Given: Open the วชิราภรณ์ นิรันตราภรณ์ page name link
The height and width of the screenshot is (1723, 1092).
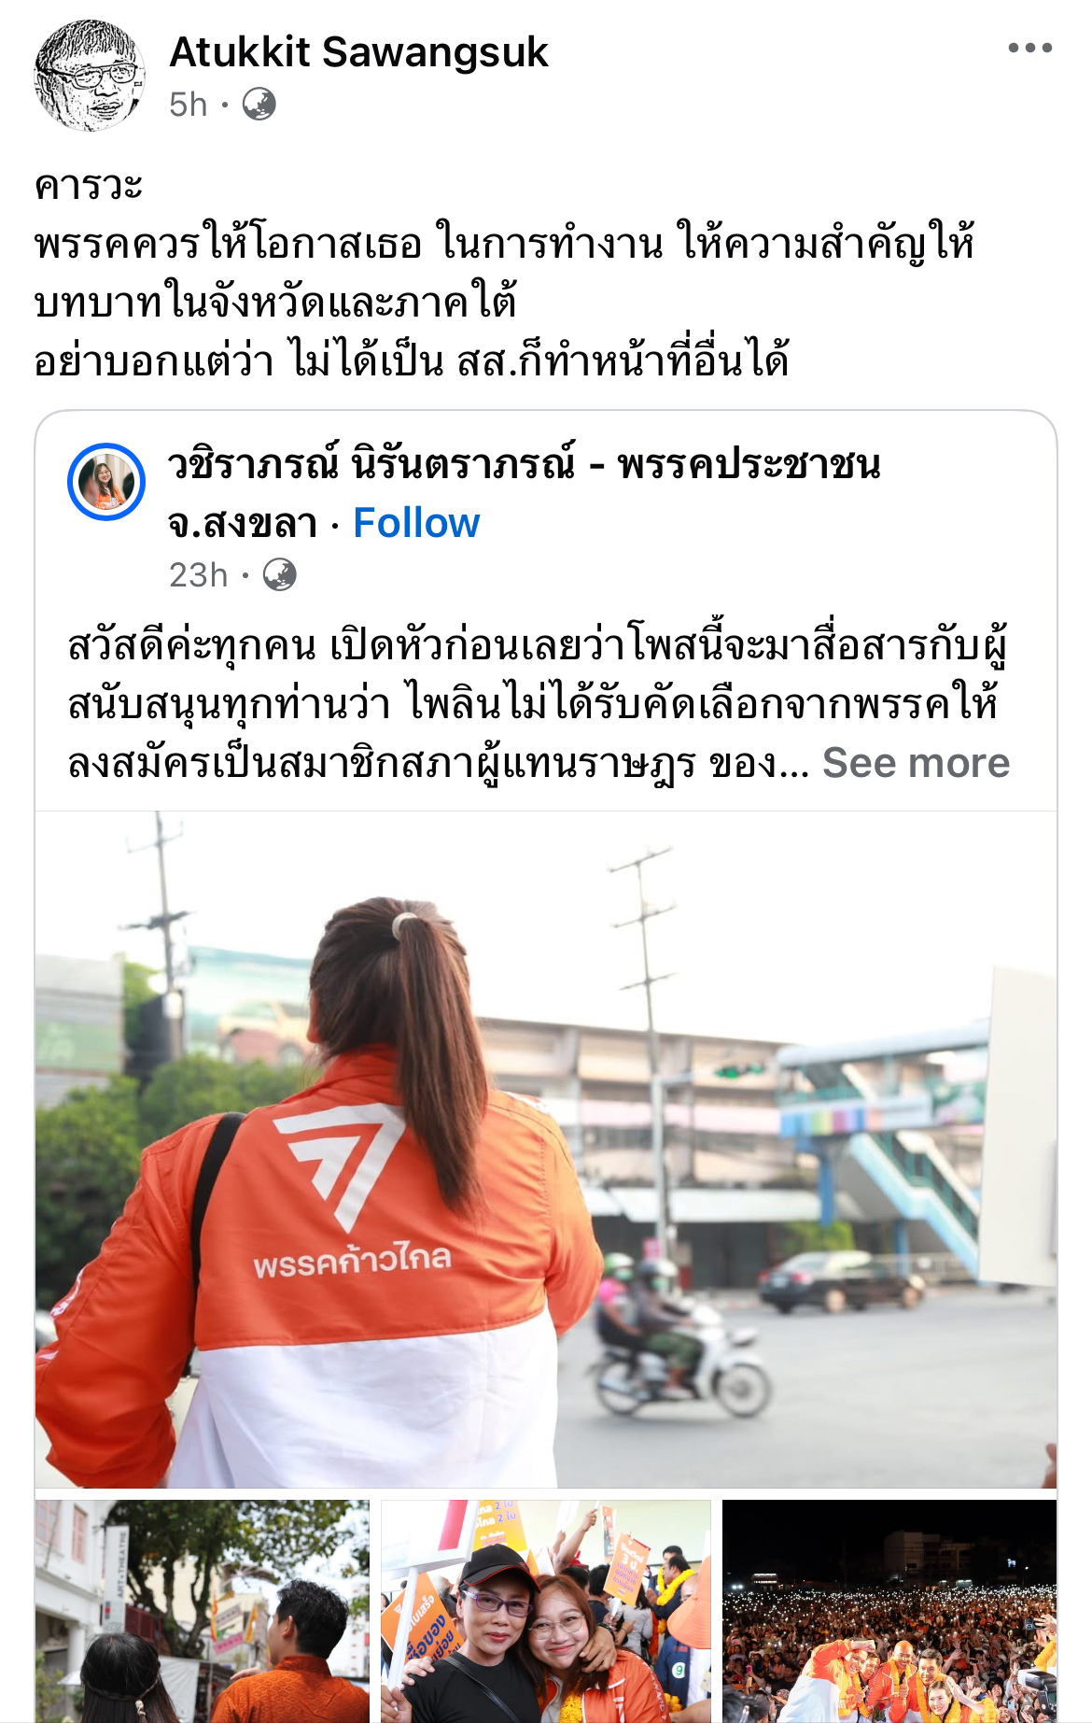Looking at the screenshot, I should click(x=524, y=492).
